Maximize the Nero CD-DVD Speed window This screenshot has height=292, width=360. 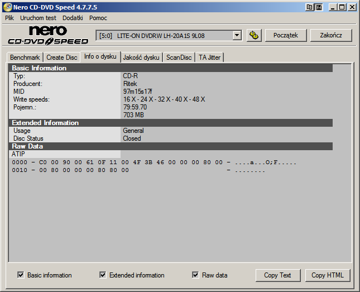342,7
